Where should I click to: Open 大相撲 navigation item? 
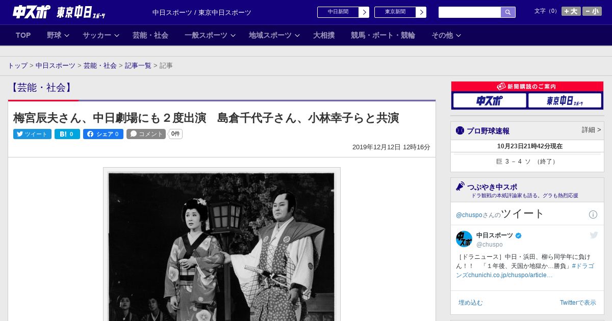324,35
